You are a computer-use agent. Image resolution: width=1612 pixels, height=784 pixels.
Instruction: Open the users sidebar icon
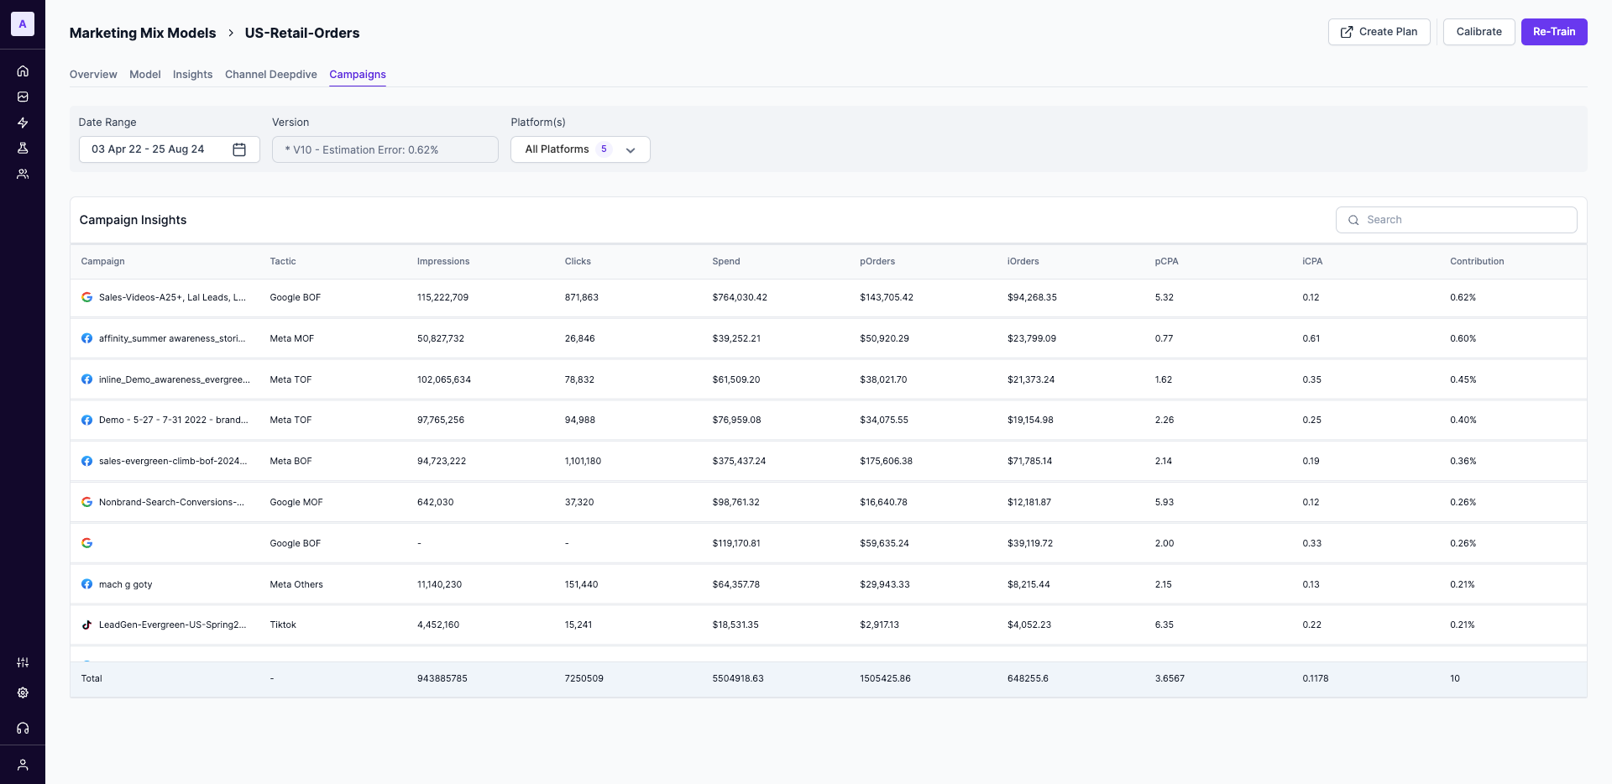coord(23,174)
